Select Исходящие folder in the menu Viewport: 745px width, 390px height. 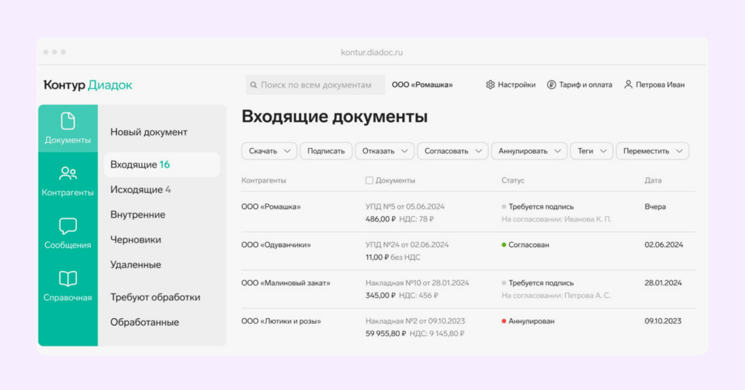coord(140,190)
